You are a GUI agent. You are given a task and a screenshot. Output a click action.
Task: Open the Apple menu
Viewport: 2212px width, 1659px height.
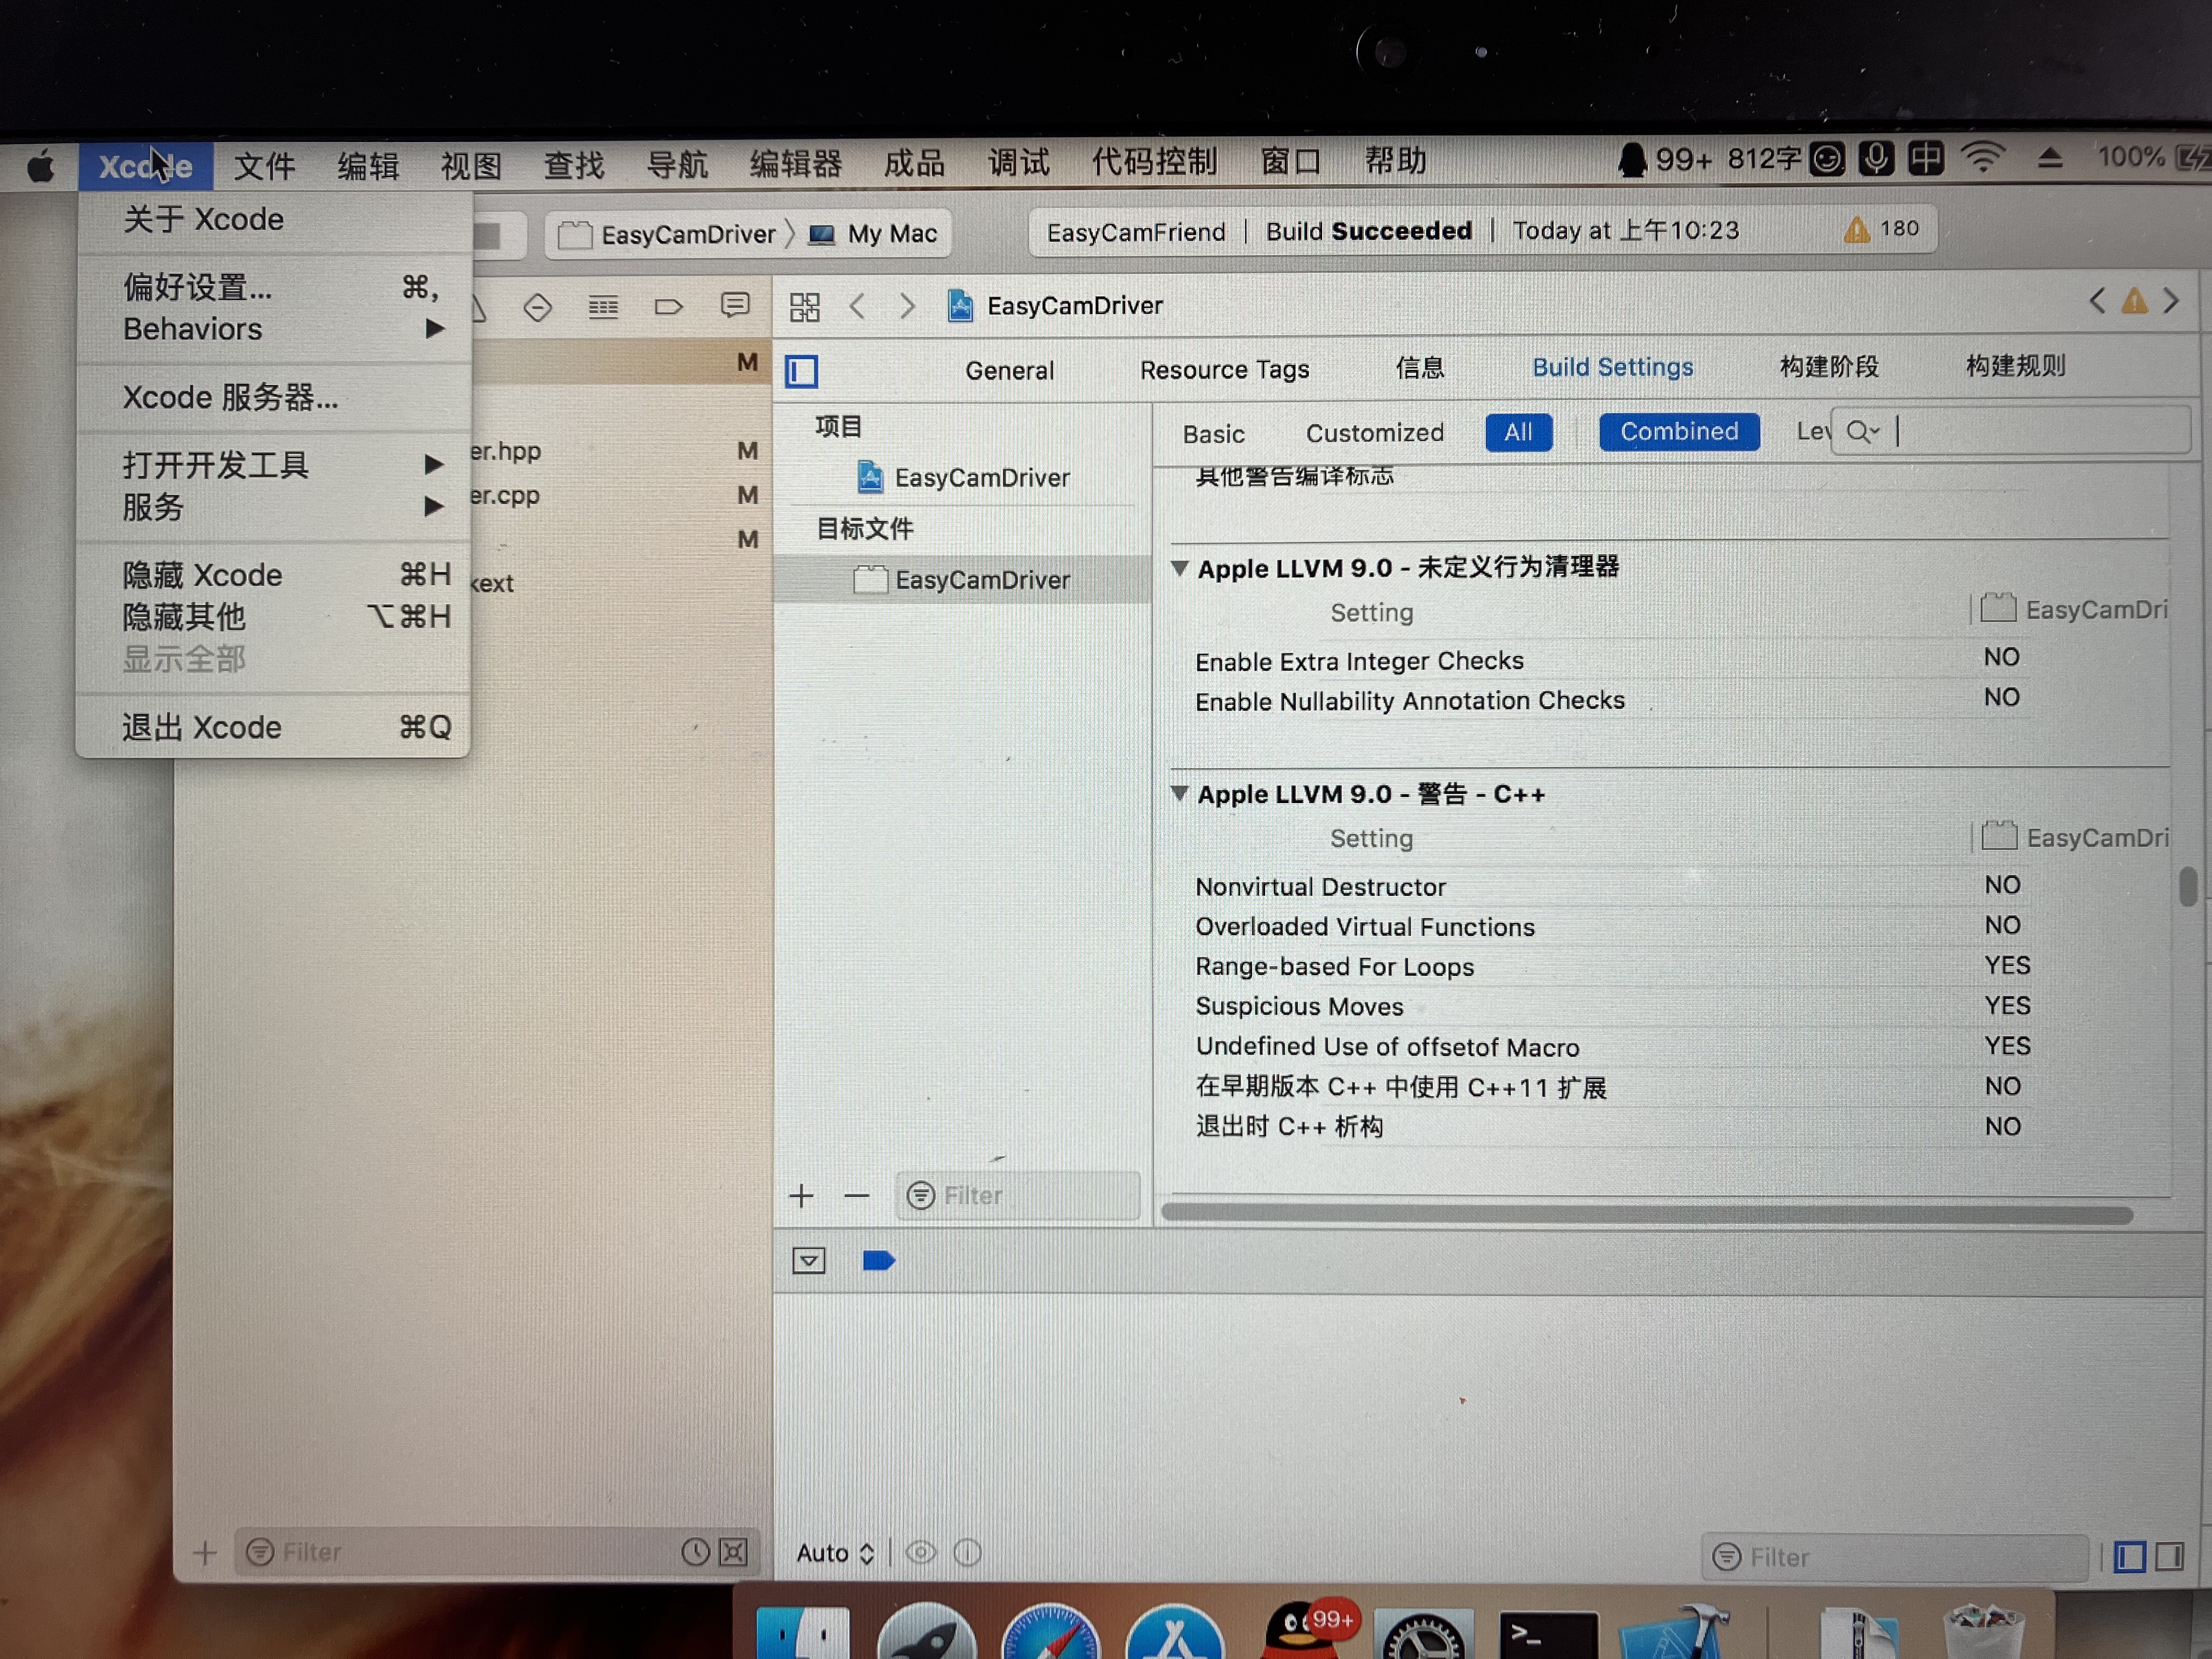click(40, 166)
